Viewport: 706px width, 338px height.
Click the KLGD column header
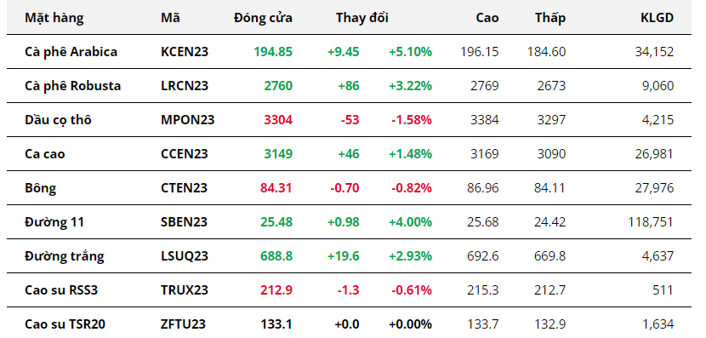[x=657, y=18]
